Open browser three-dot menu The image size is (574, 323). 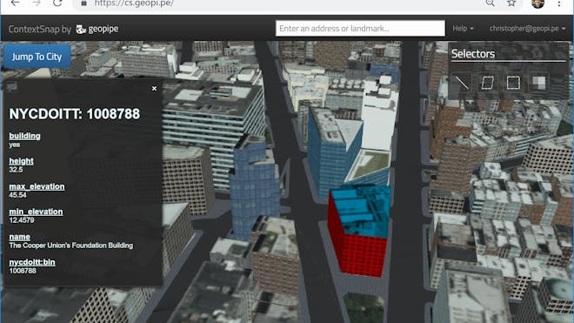point(559,3)
